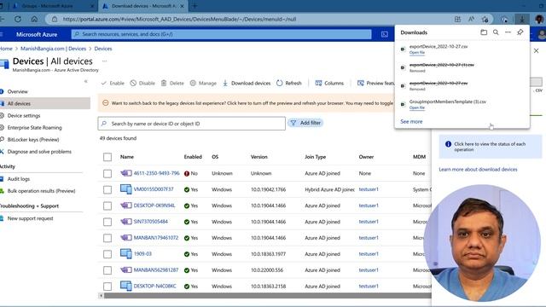Check box for device 1909-03
Screen dimensions: 546x307
107,254
